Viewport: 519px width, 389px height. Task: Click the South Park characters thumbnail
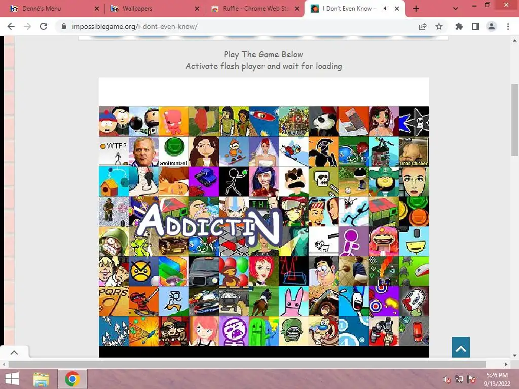pos(114,122)
